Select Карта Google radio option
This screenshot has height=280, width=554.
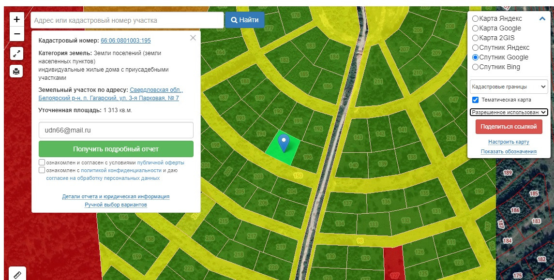pos(476,28)
